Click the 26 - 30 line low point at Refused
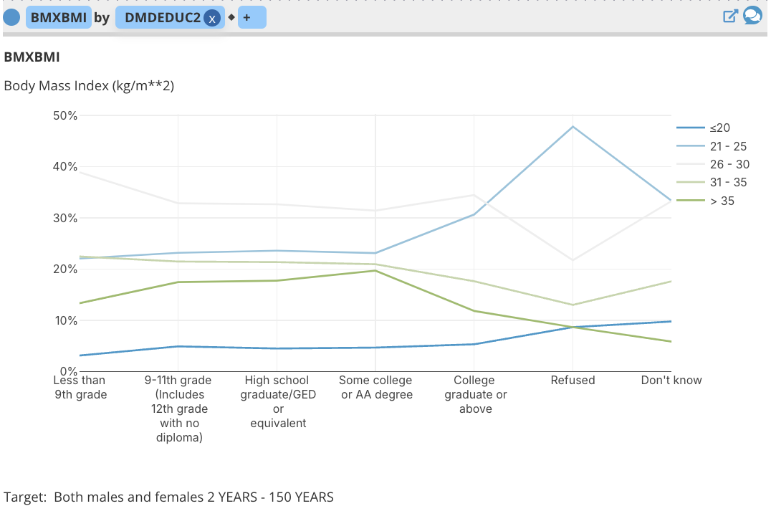The width and height of the screenshot is (771, 506). [573, 260]
